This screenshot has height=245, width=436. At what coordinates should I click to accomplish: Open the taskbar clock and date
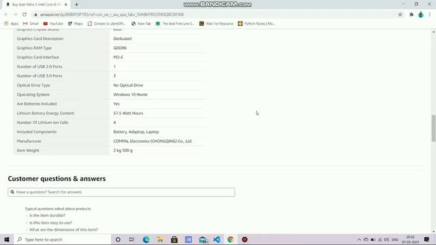[x=410, y=240]
